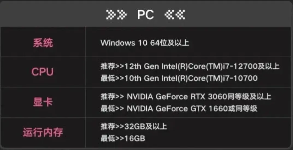
Task: Click the 显卡 row label
Action: (43, 102)
